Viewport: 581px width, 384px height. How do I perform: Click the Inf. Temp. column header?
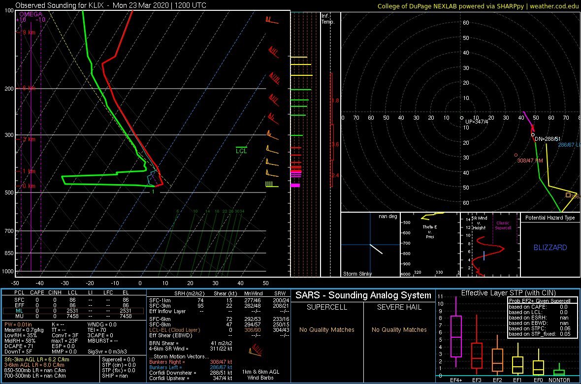(328, 19)
